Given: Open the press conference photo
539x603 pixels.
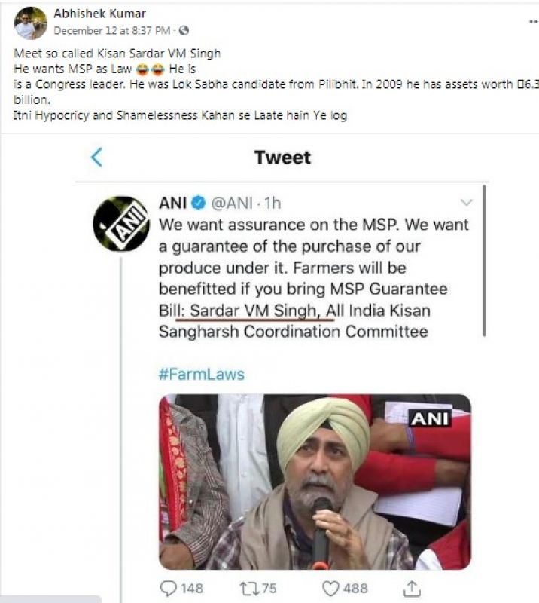Looking at the screenshot, I should point(314,482).
